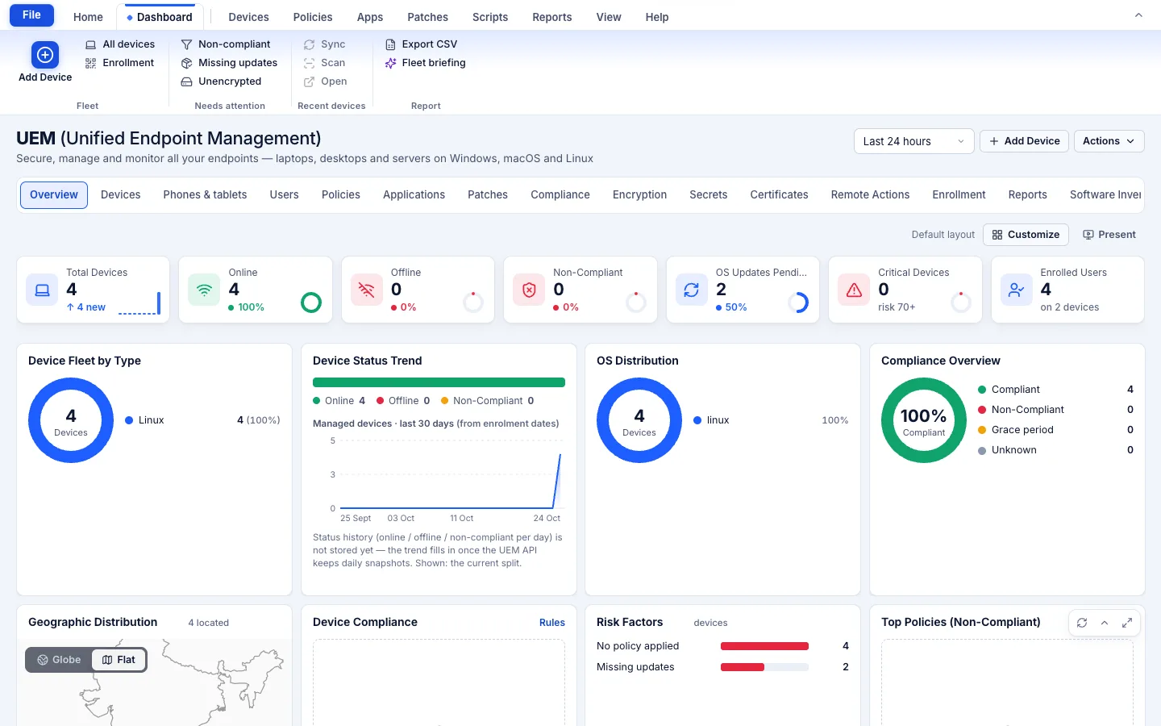Export CSV from the Report group
1161x726 pixels.
(x=421, y=44)
